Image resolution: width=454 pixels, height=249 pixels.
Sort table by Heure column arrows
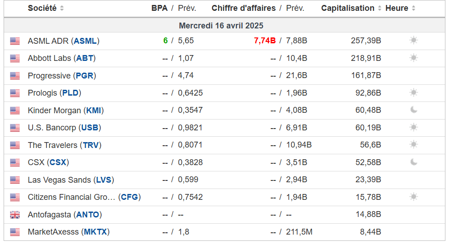[x=413, y=9]
